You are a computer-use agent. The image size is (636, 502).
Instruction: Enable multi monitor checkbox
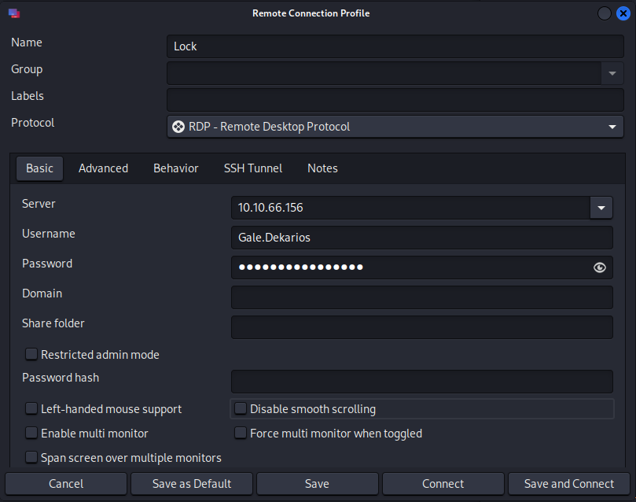[x=31, y=434]
